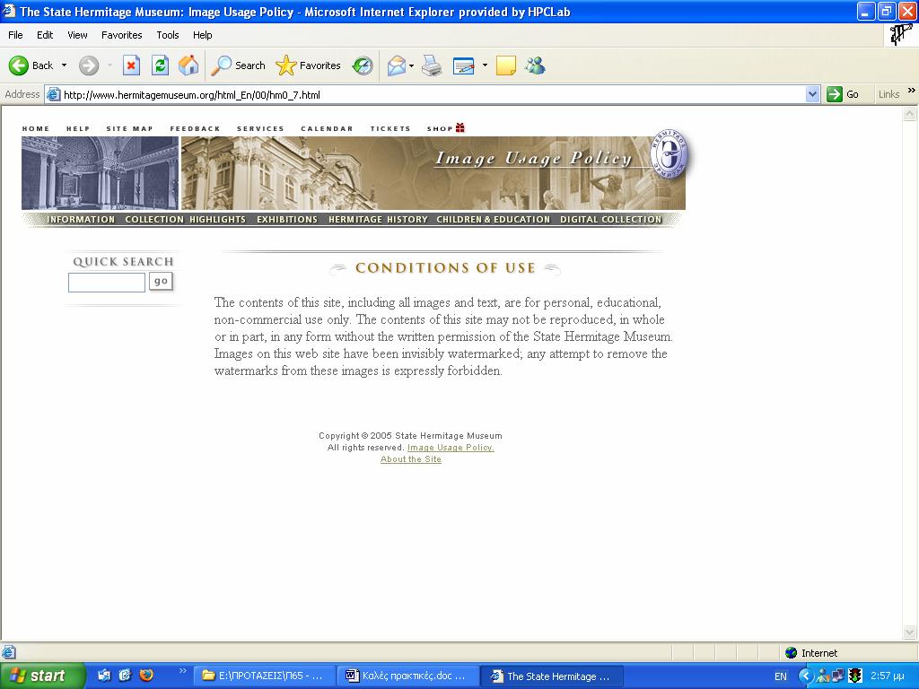Click the page scrollbar down arrow
Image resolution: width=919 pixels, height=689 pixels.
coord(910,632)
